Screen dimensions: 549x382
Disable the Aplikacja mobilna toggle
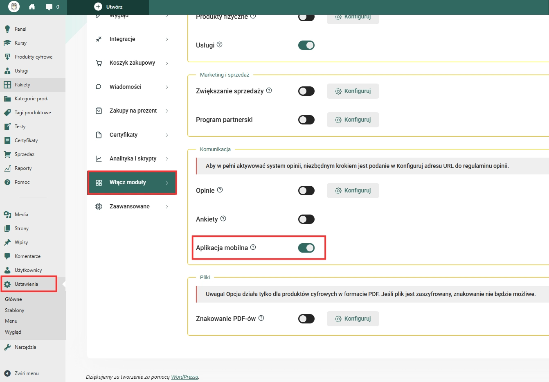[x=306, y=248]
